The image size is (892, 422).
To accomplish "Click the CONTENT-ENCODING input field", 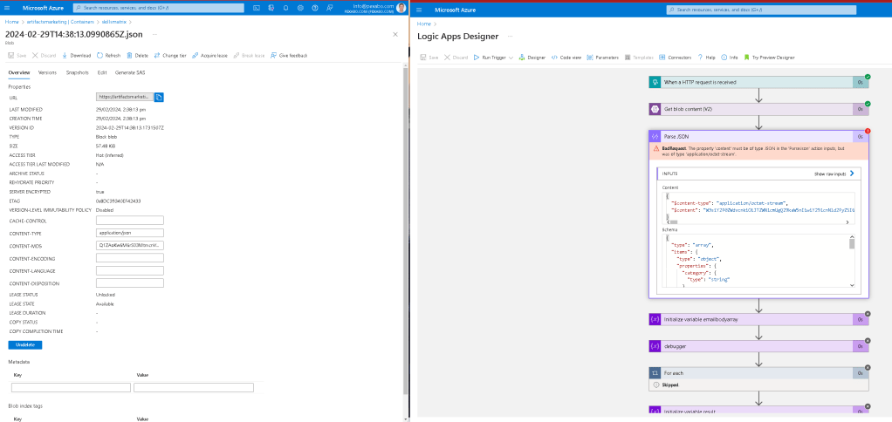I will [130, 258].
